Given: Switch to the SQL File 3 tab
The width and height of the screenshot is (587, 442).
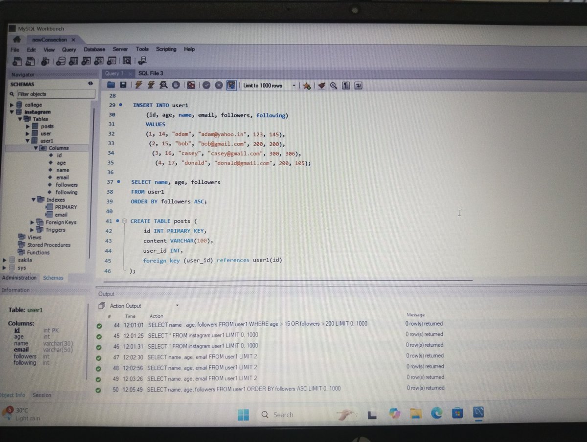Looking at the screenshot, I should 151,73.
